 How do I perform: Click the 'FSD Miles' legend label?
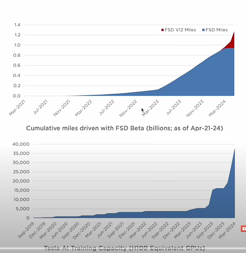[216, 30]
